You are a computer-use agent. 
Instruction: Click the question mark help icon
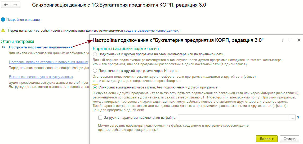(x=298, y=118)
